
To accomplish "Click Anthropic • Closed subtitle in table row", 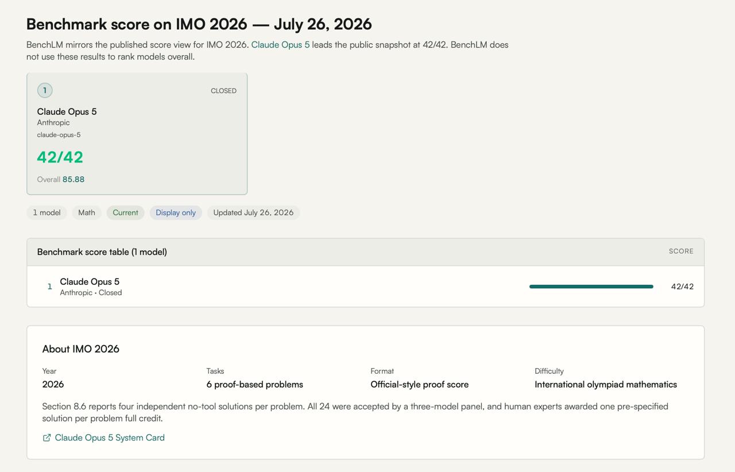I will (91, 293).
